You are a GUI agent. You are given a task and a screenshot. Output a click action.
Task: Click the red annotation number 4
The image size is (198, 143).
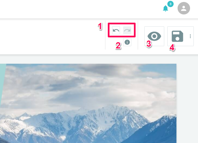click(x=172, y=48)
